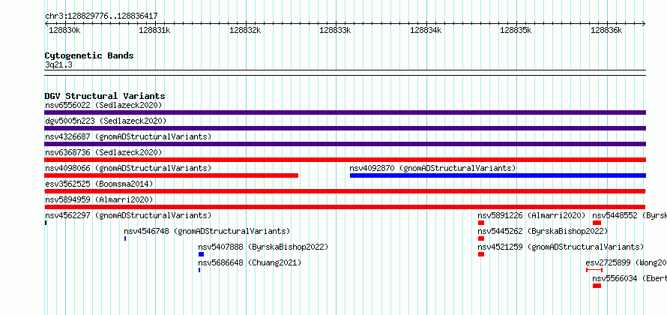Image resolution: width=667 pixels, height=315 pixels.
Task: Open the nsv5566034 variant label
Action: pyautogui.click(x=630, y=278)
